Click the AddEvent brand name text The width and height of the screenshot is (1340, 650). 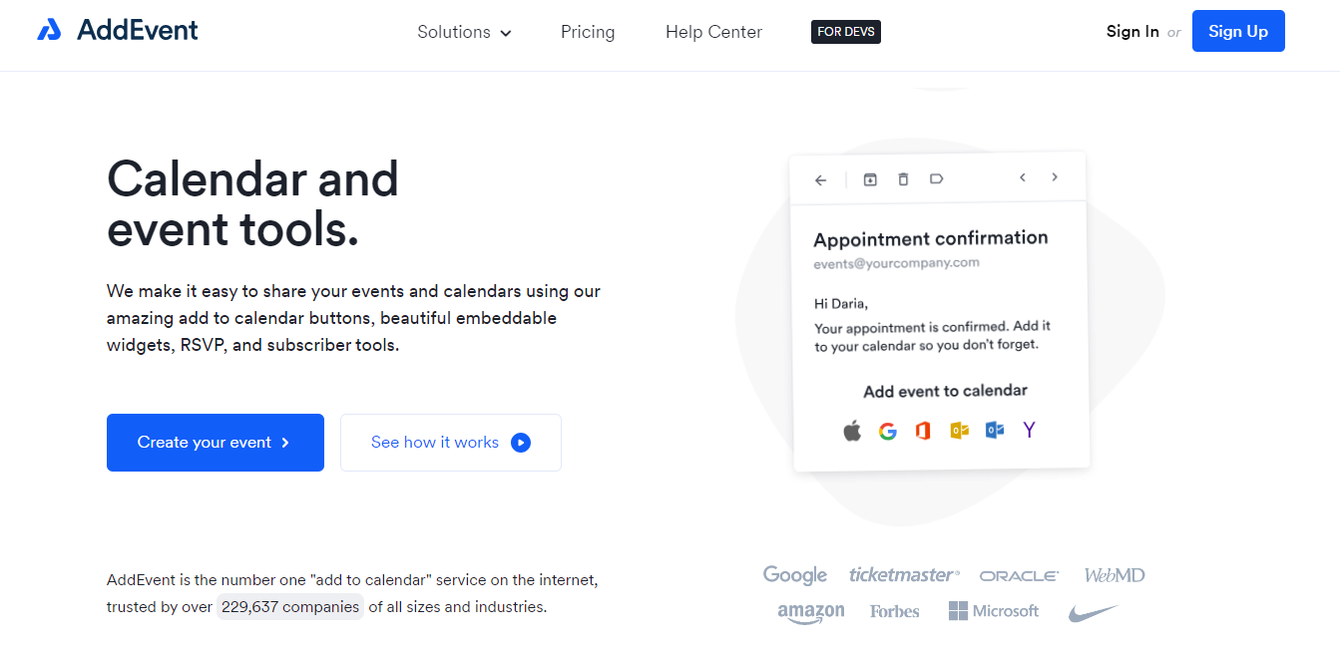(138, 31)
